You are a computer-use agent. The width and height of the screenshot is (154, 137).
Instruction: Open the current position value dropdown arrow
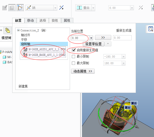coord(91,38)
